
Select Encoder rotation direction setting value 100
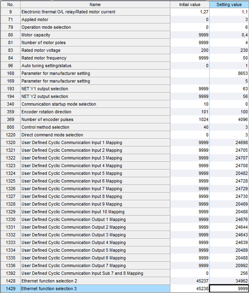[229, 112]
